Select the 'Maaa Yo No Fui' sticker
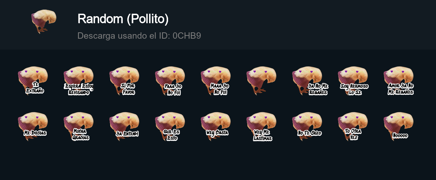 pos(216,81)
